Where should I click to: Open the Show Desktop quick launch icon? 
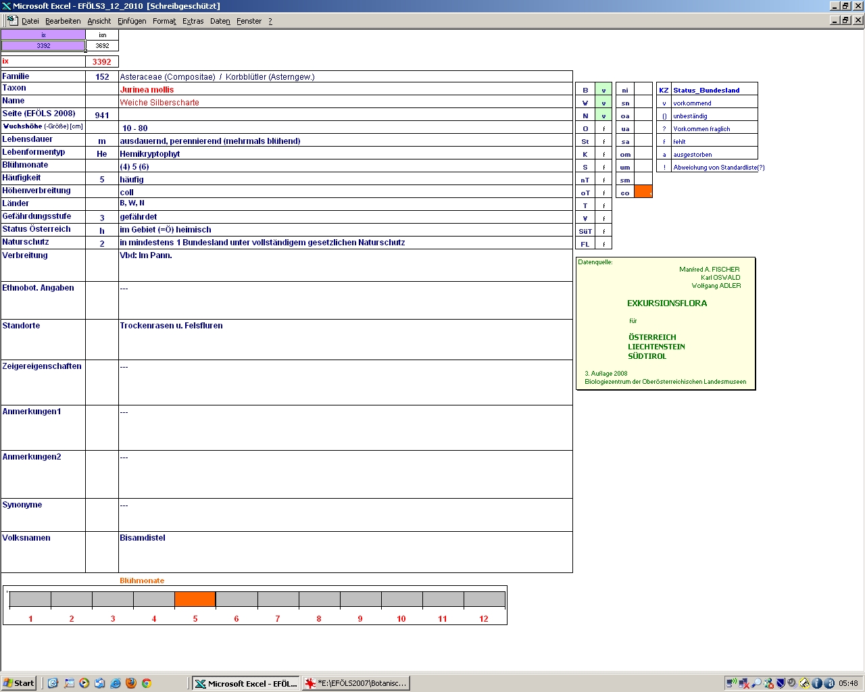[x=69, y=683]
